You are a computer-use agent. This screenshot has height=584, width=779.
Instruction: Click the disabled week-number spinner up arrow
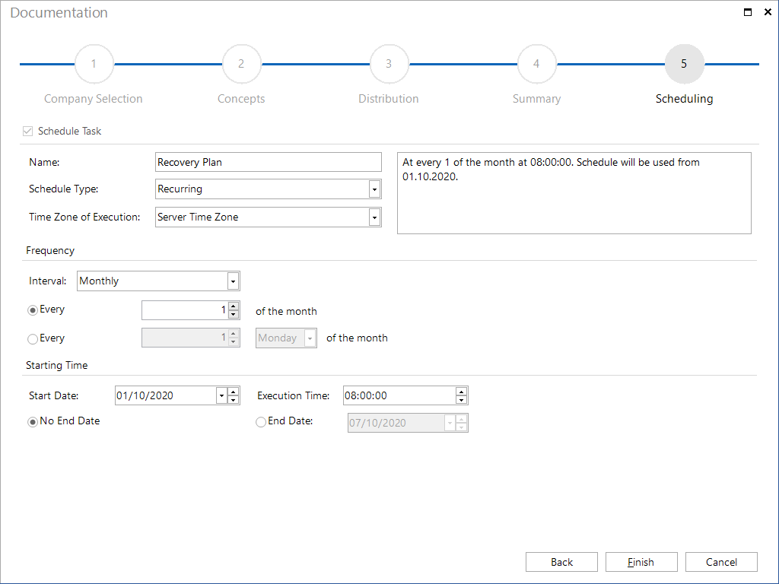(234, 334)
